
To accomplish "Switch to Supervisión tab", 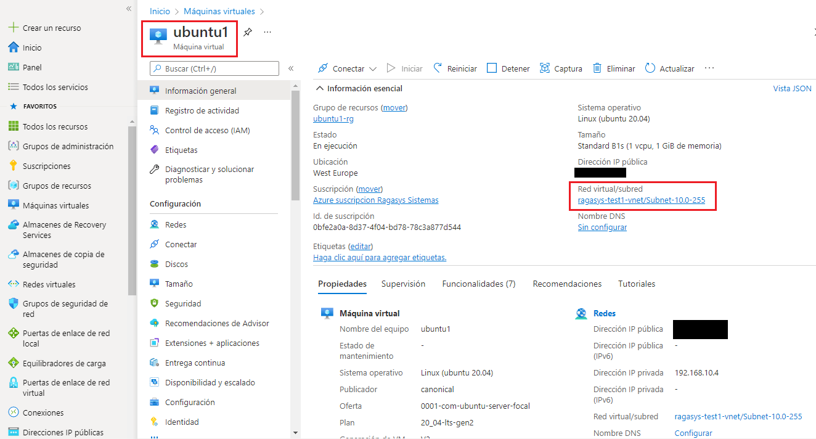I will 403,284.
